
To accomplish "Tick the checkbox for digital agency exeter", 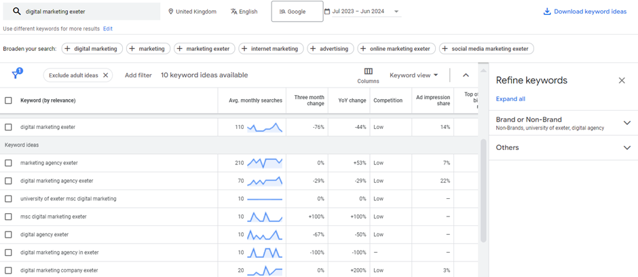I will (x=8, y=234).
